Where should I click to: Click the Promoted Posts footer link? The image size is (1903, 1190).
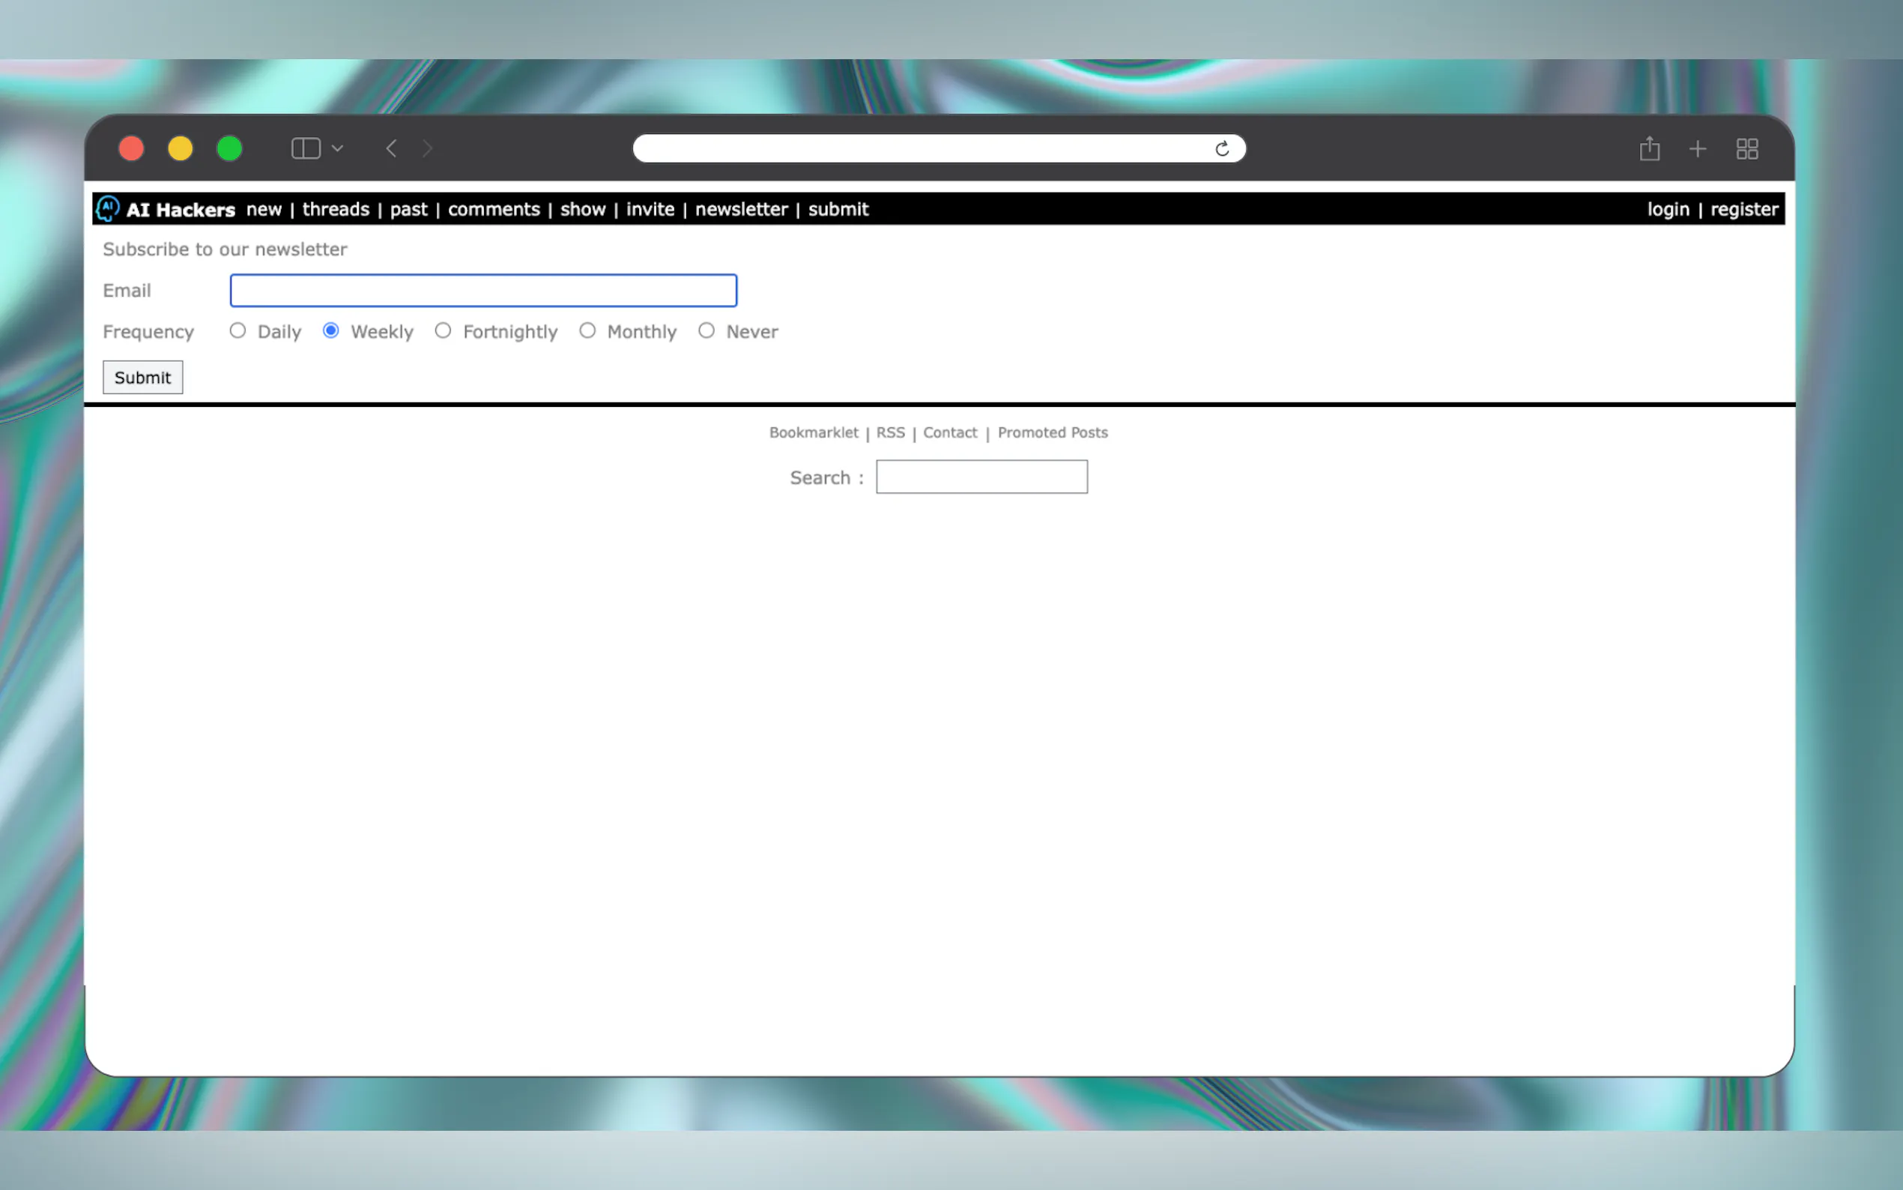tap(1052, 432)
